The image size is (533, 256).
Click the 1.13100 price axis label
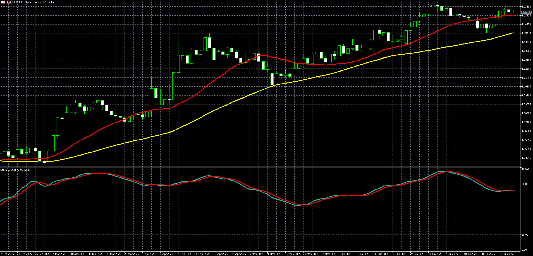click(526, 60)
